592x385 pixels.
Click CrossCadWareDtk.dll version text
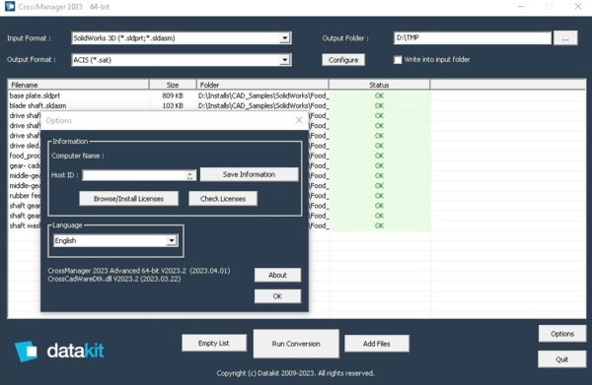click(114, 279)
